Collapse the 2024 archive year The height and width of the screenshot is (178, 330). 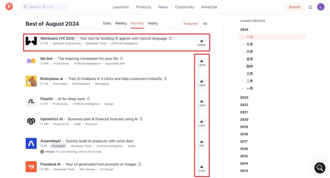click(244, 30)
